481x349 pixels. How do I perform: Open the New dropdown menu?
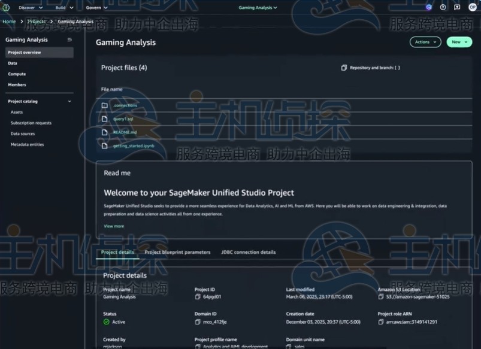pos(458,42)
